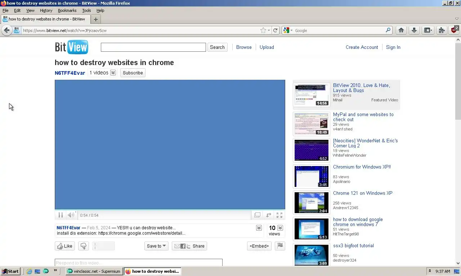Click the thumbs-down dislike icon

(x=84, y=246)
